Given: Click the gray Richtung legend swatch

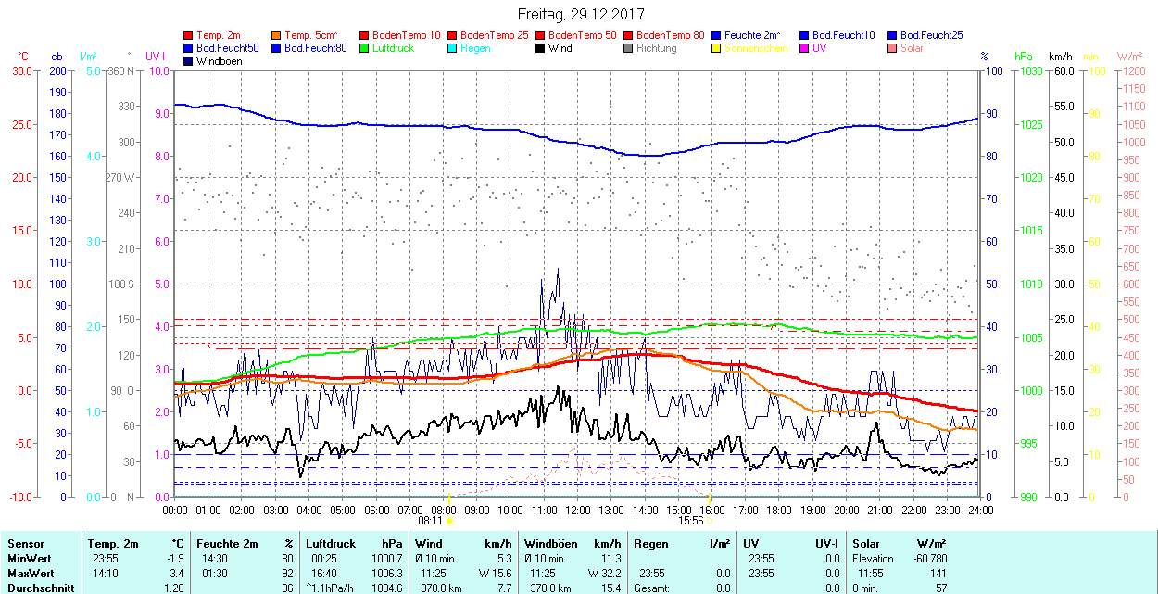Looking at the screenshot, I should 629,48.
